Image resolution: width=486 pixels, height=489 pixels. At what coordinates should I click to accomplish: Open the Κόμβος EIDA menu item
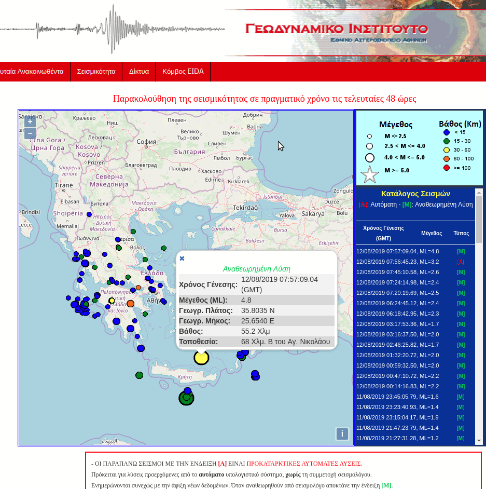(183, 72)
